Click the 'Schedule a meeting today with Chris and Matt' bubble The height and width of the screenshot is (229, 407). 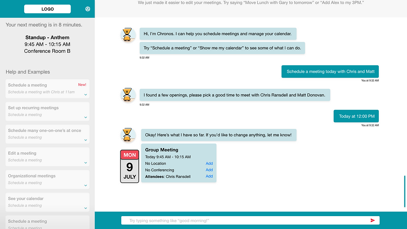point(330,71)
